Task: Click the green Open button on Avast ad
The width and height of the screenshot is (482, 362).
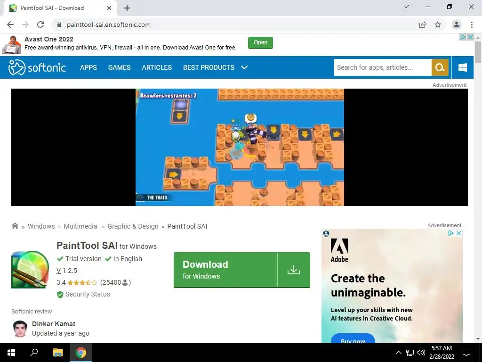Action: [x=260, y=42]
